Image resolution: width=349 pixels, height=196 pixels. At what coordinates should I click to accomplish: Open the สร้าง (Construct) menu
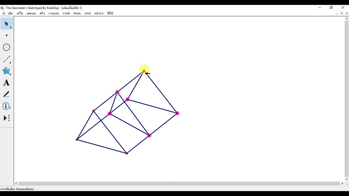click(x=42, y=13)
